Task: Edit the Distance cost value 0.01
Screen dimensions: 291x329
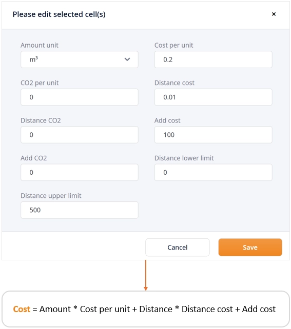Action: (214, 97)
